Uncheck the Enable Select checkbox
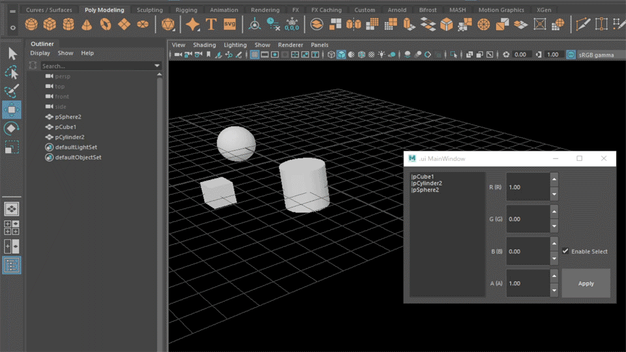This screenshot has width=626, height=352. pyautogui.click(x=565, y=252)
